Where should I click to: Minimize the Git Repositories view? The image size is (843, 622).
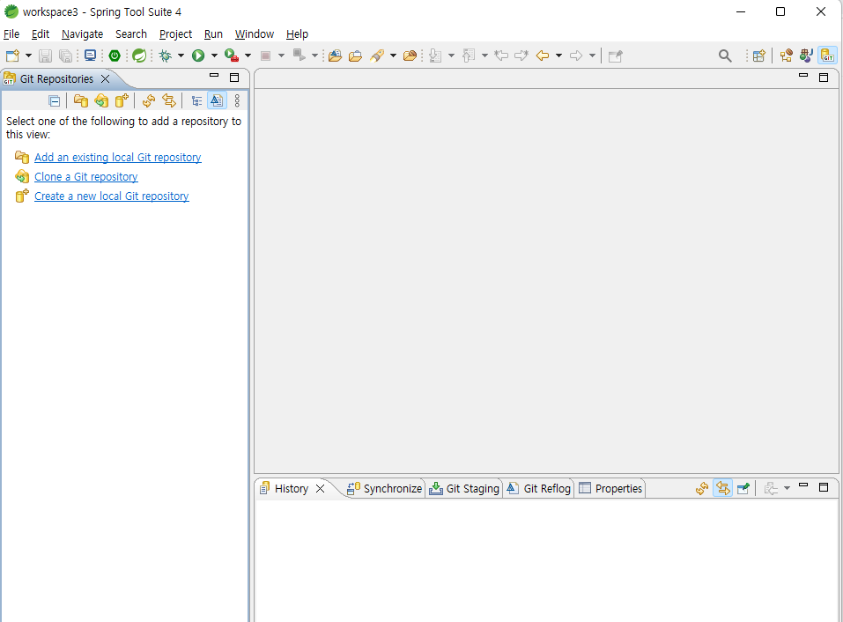point(214,76)
